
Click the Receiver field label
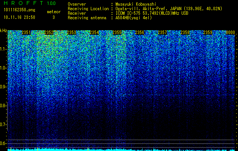(x=77, y=13)
